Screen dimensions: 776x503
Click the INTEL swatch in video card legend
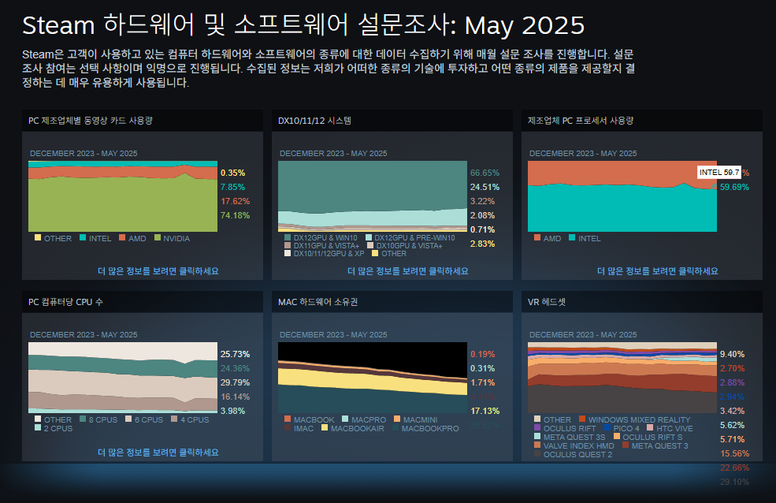[x=83, y=237]
